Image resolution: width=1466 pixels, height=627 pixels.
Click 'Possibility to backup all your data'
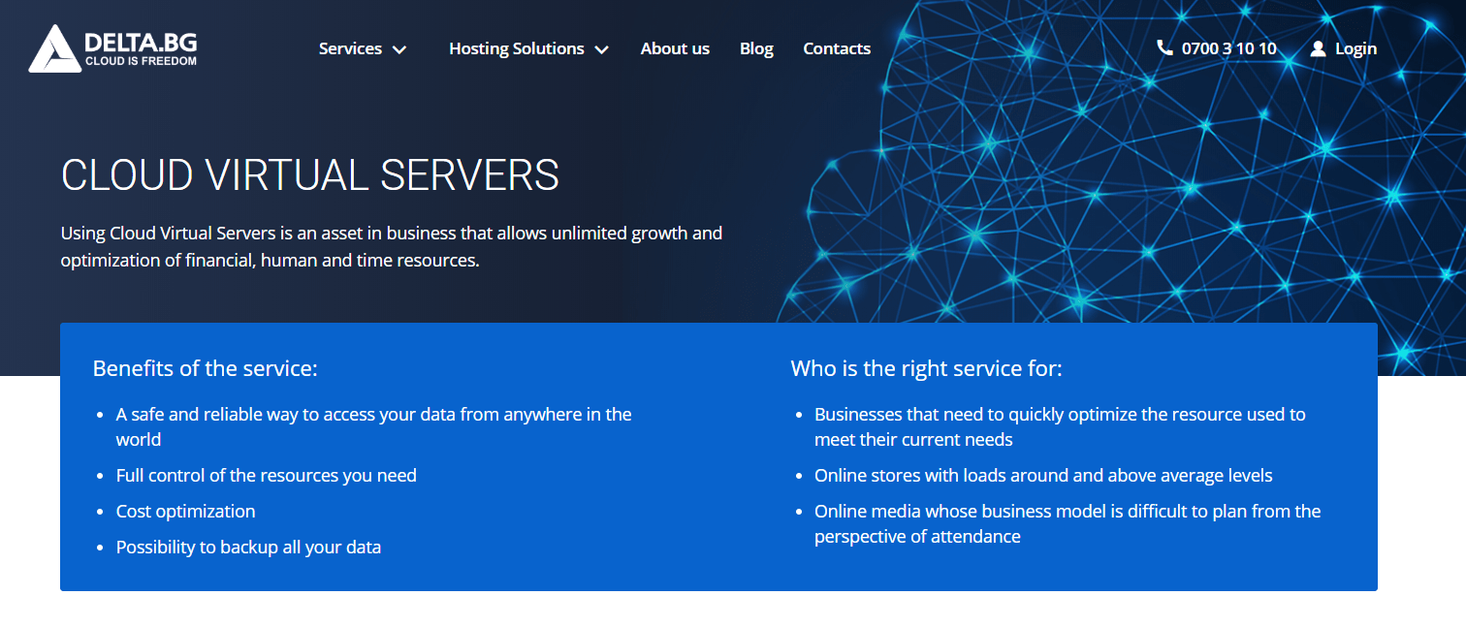click(x=248, y=548)
